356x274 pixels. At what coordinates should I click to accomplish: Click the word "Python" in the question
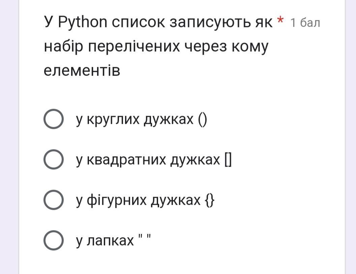(x=83, y=23)
